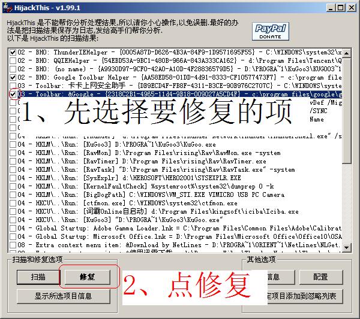Screen dimensions: 360x319
Task: Check the [RavMon] startup entry checkbox
Action: click(13, 153)
